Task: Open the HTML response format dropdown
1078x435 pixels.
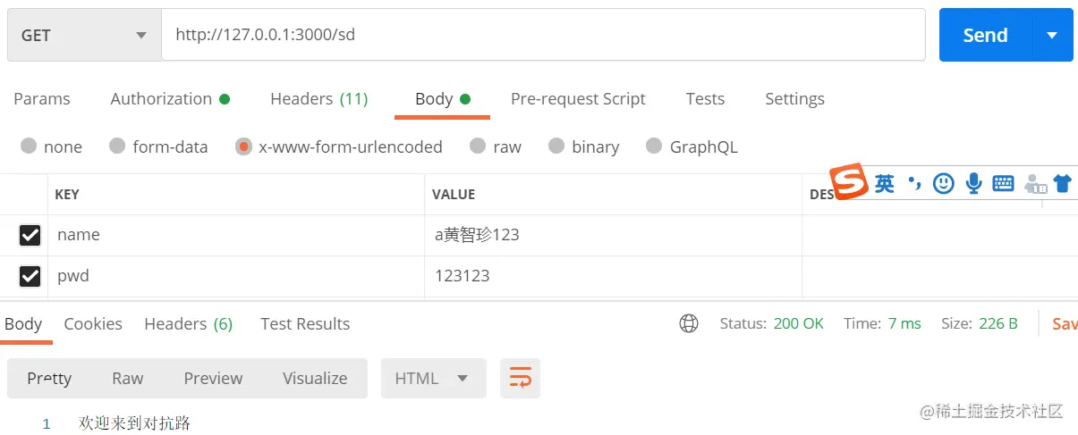Action: click(x=433, y=378)
